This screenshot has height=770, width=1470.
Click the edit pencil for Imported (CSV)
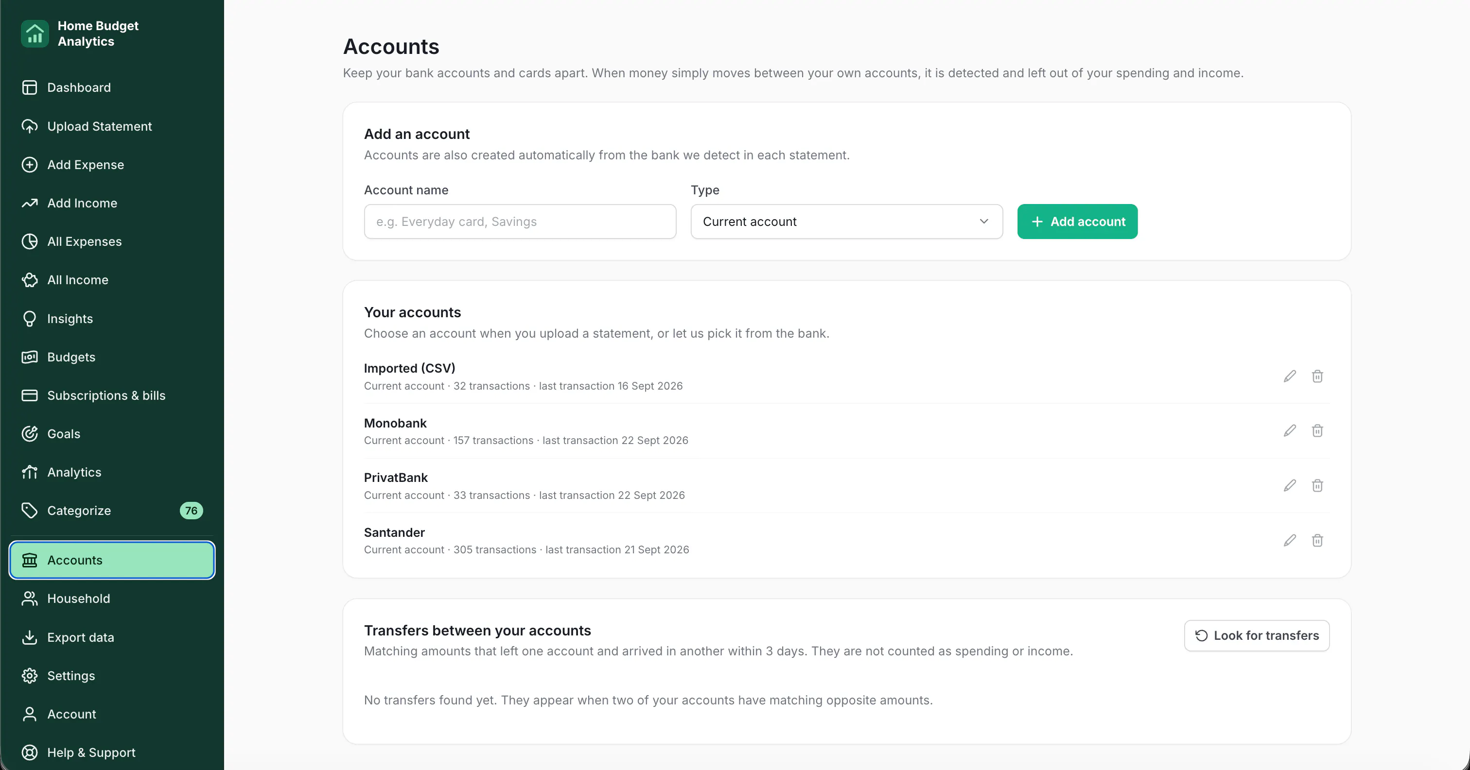pyautogui.click(x=1290, y=376)
